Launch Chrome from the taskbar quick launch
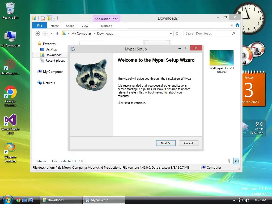The image size is (272, 204). [18, 200]
